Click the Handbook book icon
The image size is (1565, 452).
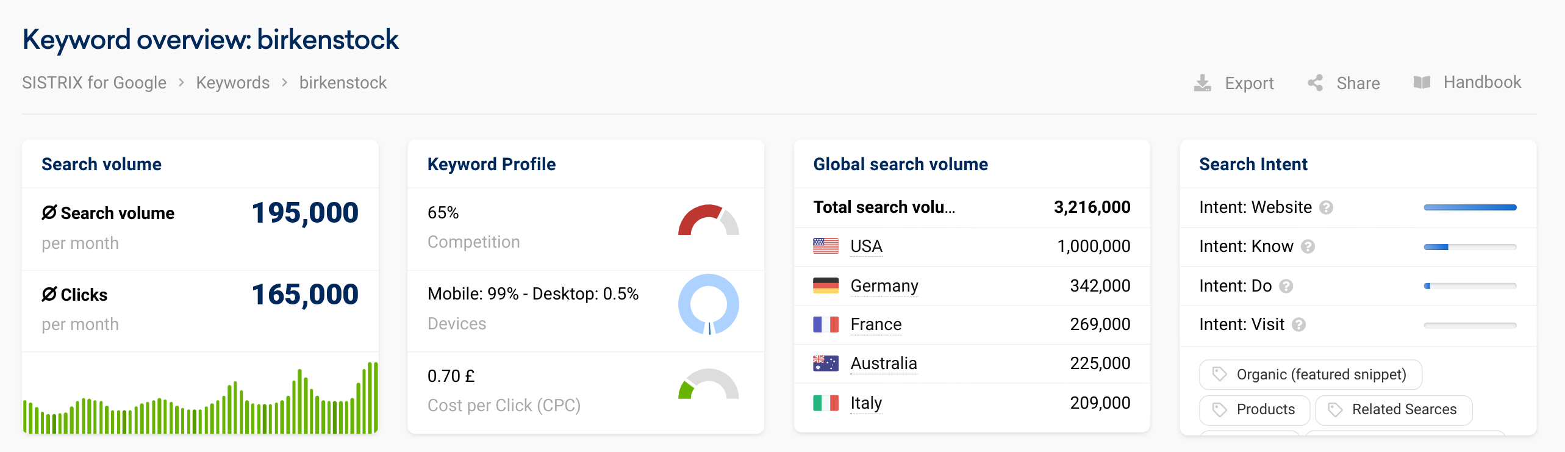(1422, 82)
